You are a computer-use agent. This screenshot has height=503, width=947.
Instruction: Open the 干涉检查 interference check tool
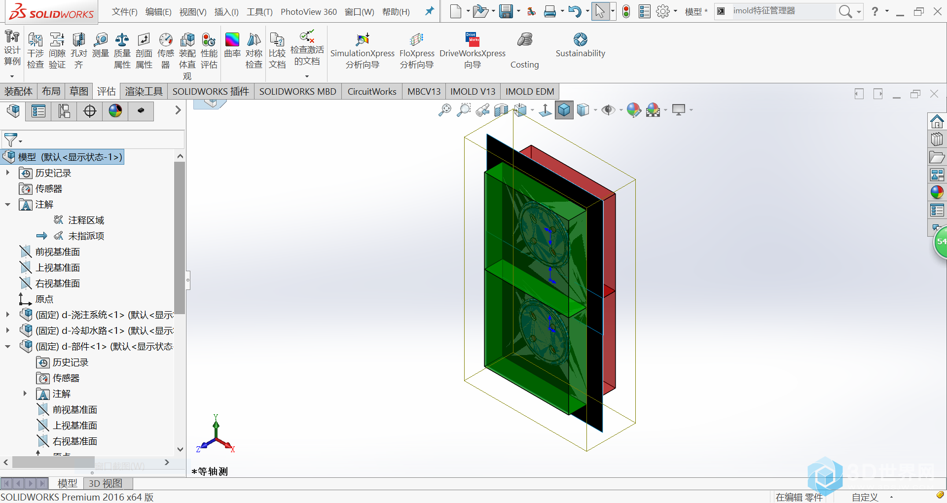click(x=36, y=51)
